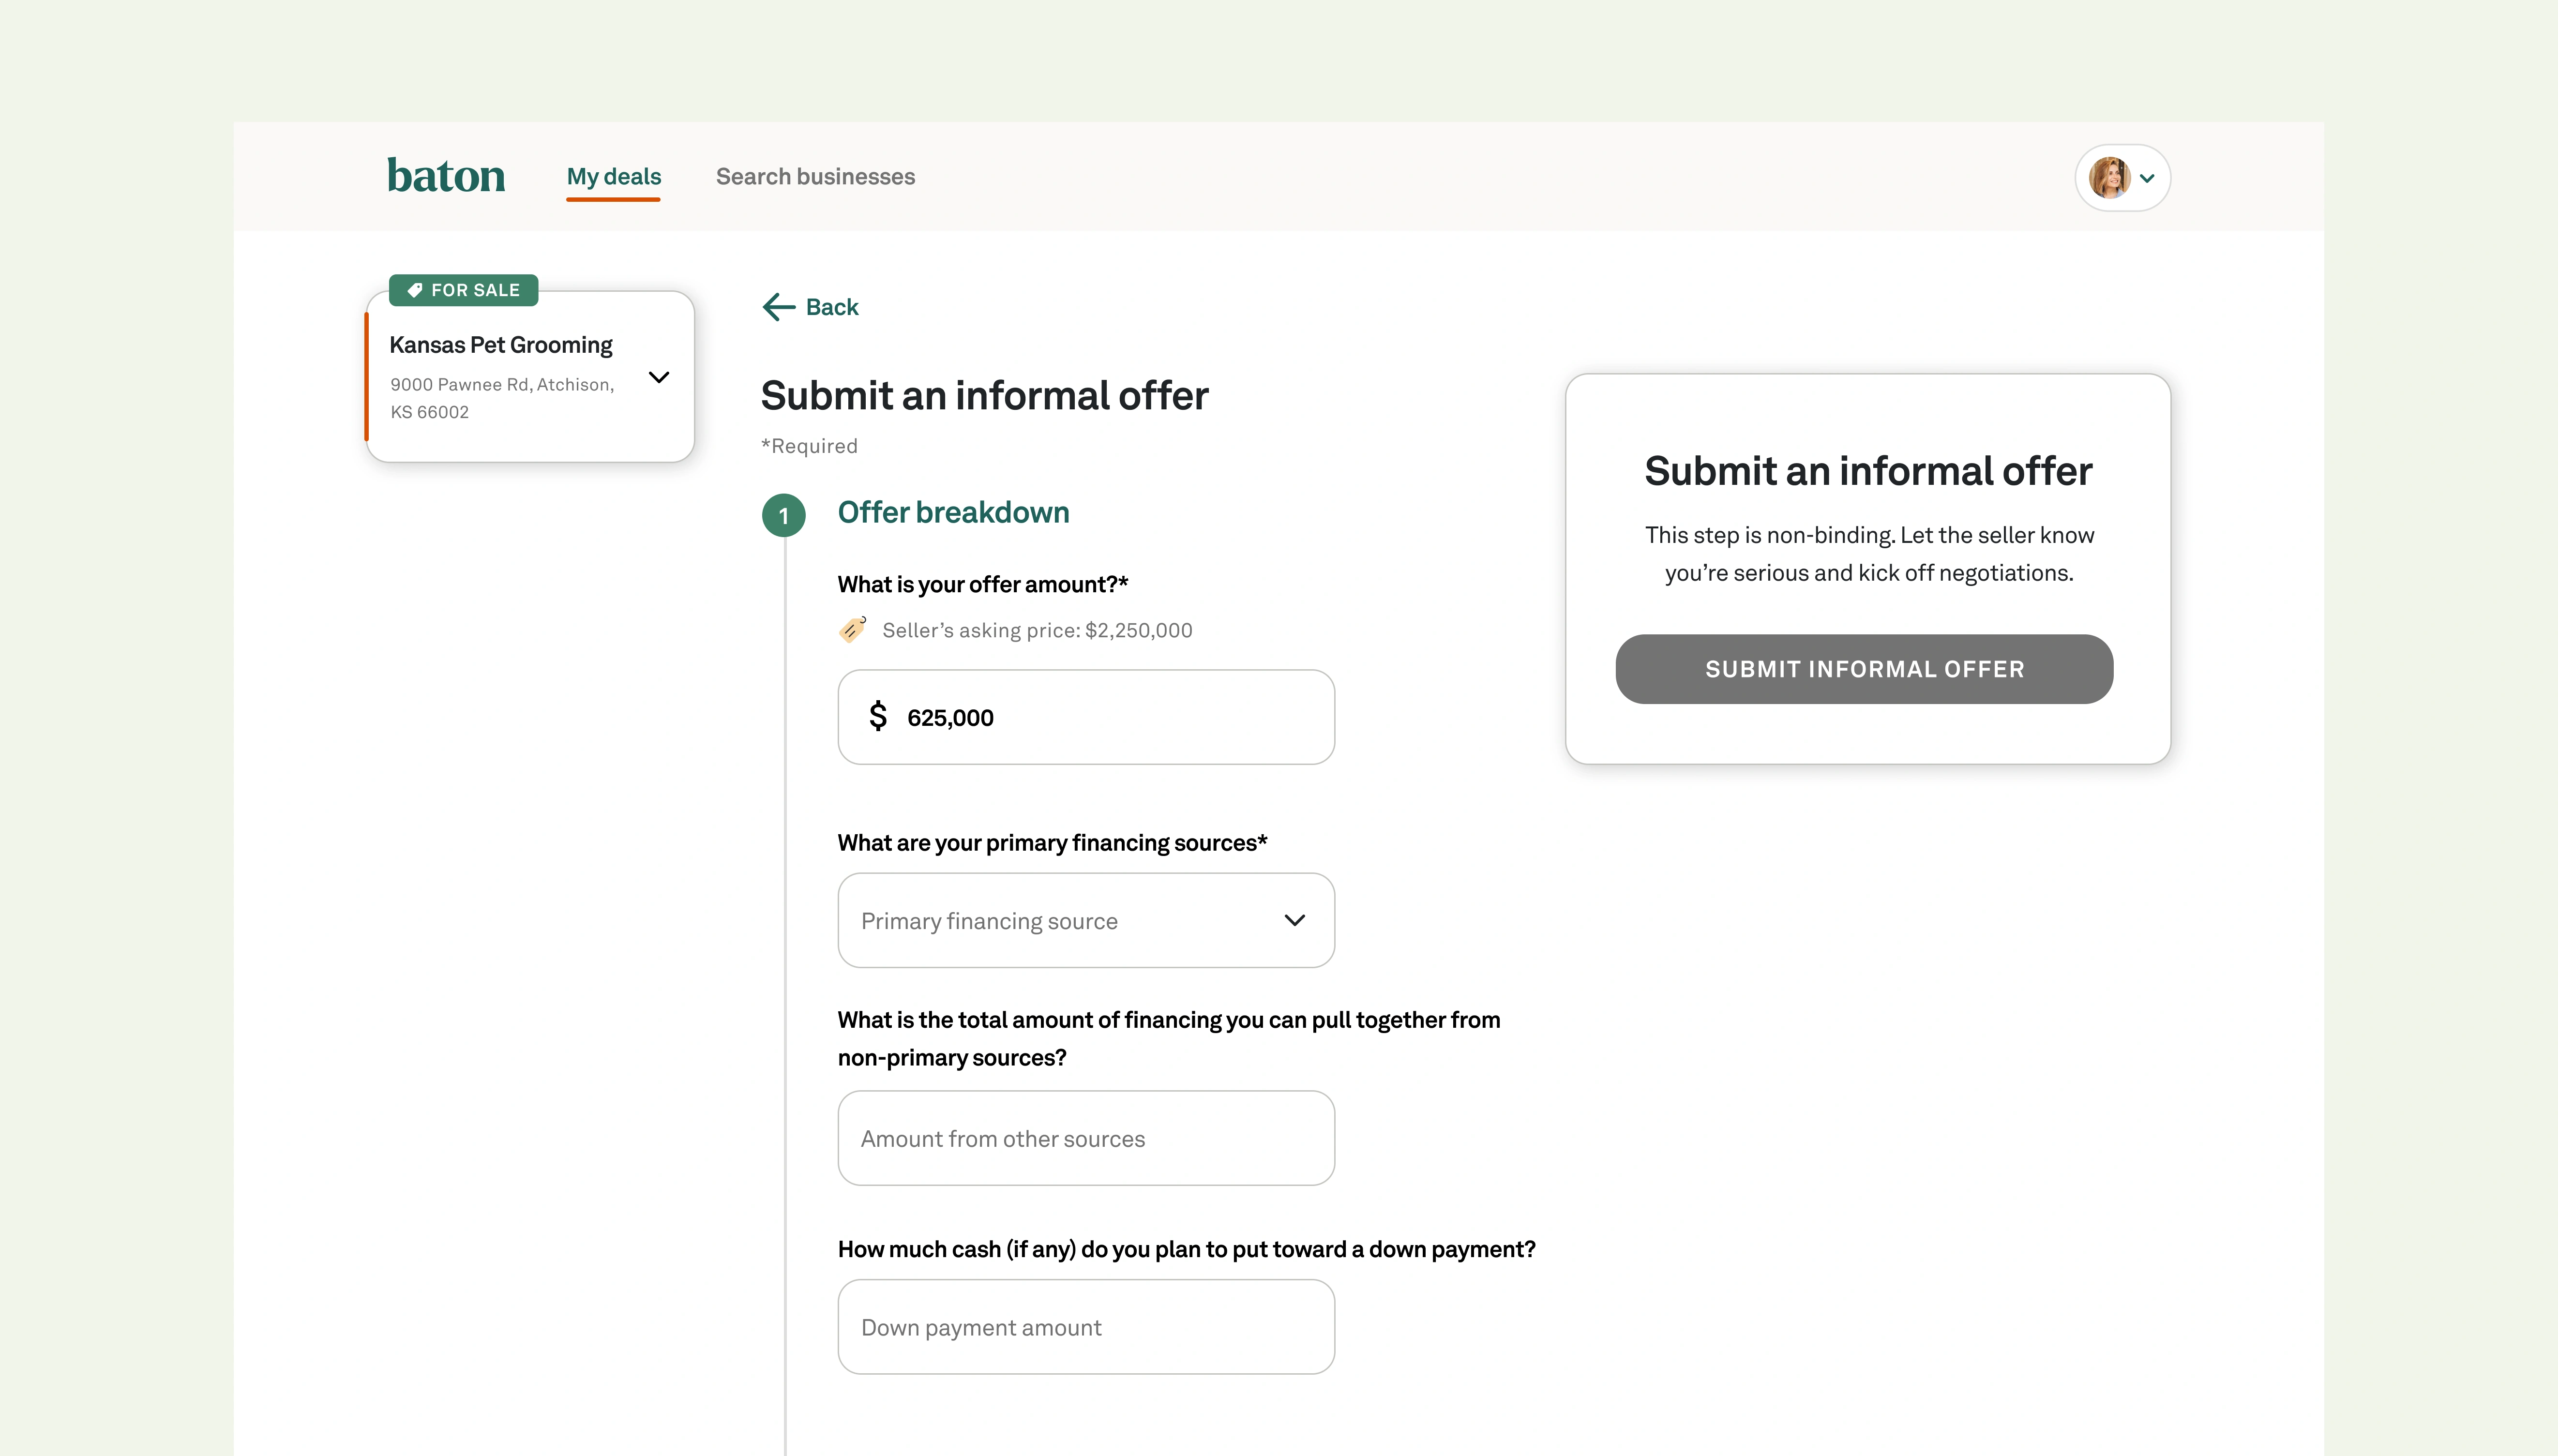Open the Primary financing source dropdown
Image resolution: width=2558 pixels, height=1456 pixels.
coord(1085,920)
